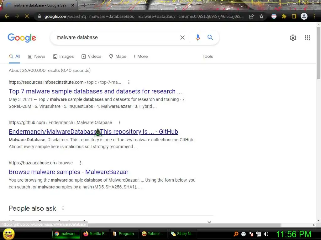Click the smiley start button
321x240 pixels.
pyautogui.click(x=8, y=234)
